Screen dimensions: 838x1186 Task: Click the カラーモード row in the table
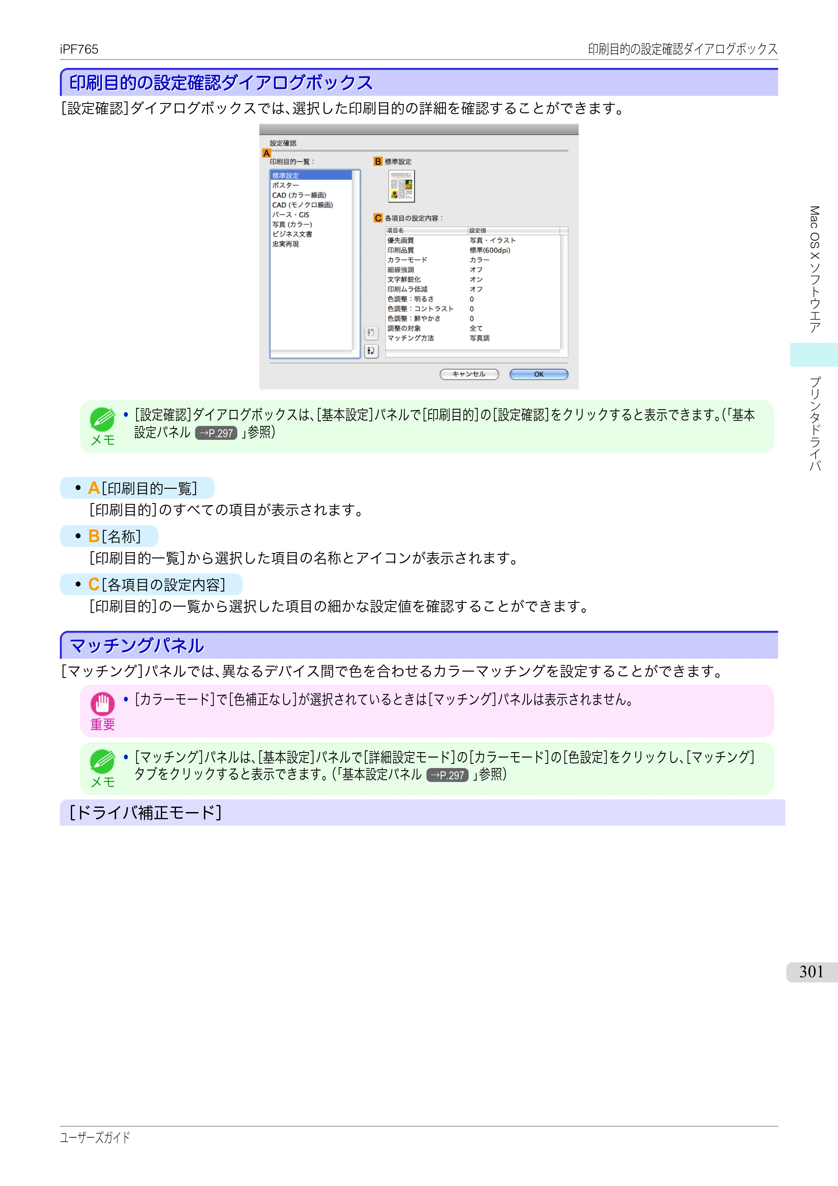(473, 260)
